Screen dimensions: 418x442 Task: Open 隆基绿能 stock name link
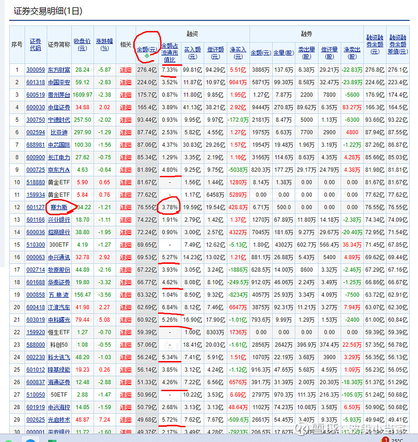(59, 369)
